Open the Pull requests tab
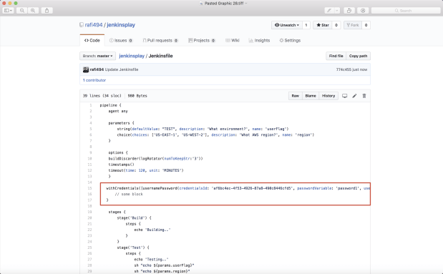Image resolution: width=443 pixels, height=274 pixels. (x=160, y=40)
